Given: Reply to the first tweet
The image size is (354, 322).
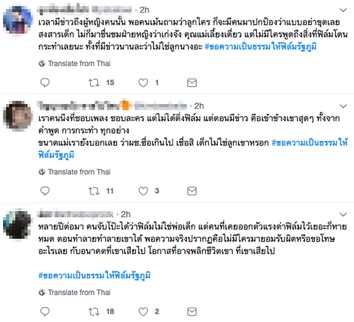Looking at the screenshot, I should tap(45, 83).
